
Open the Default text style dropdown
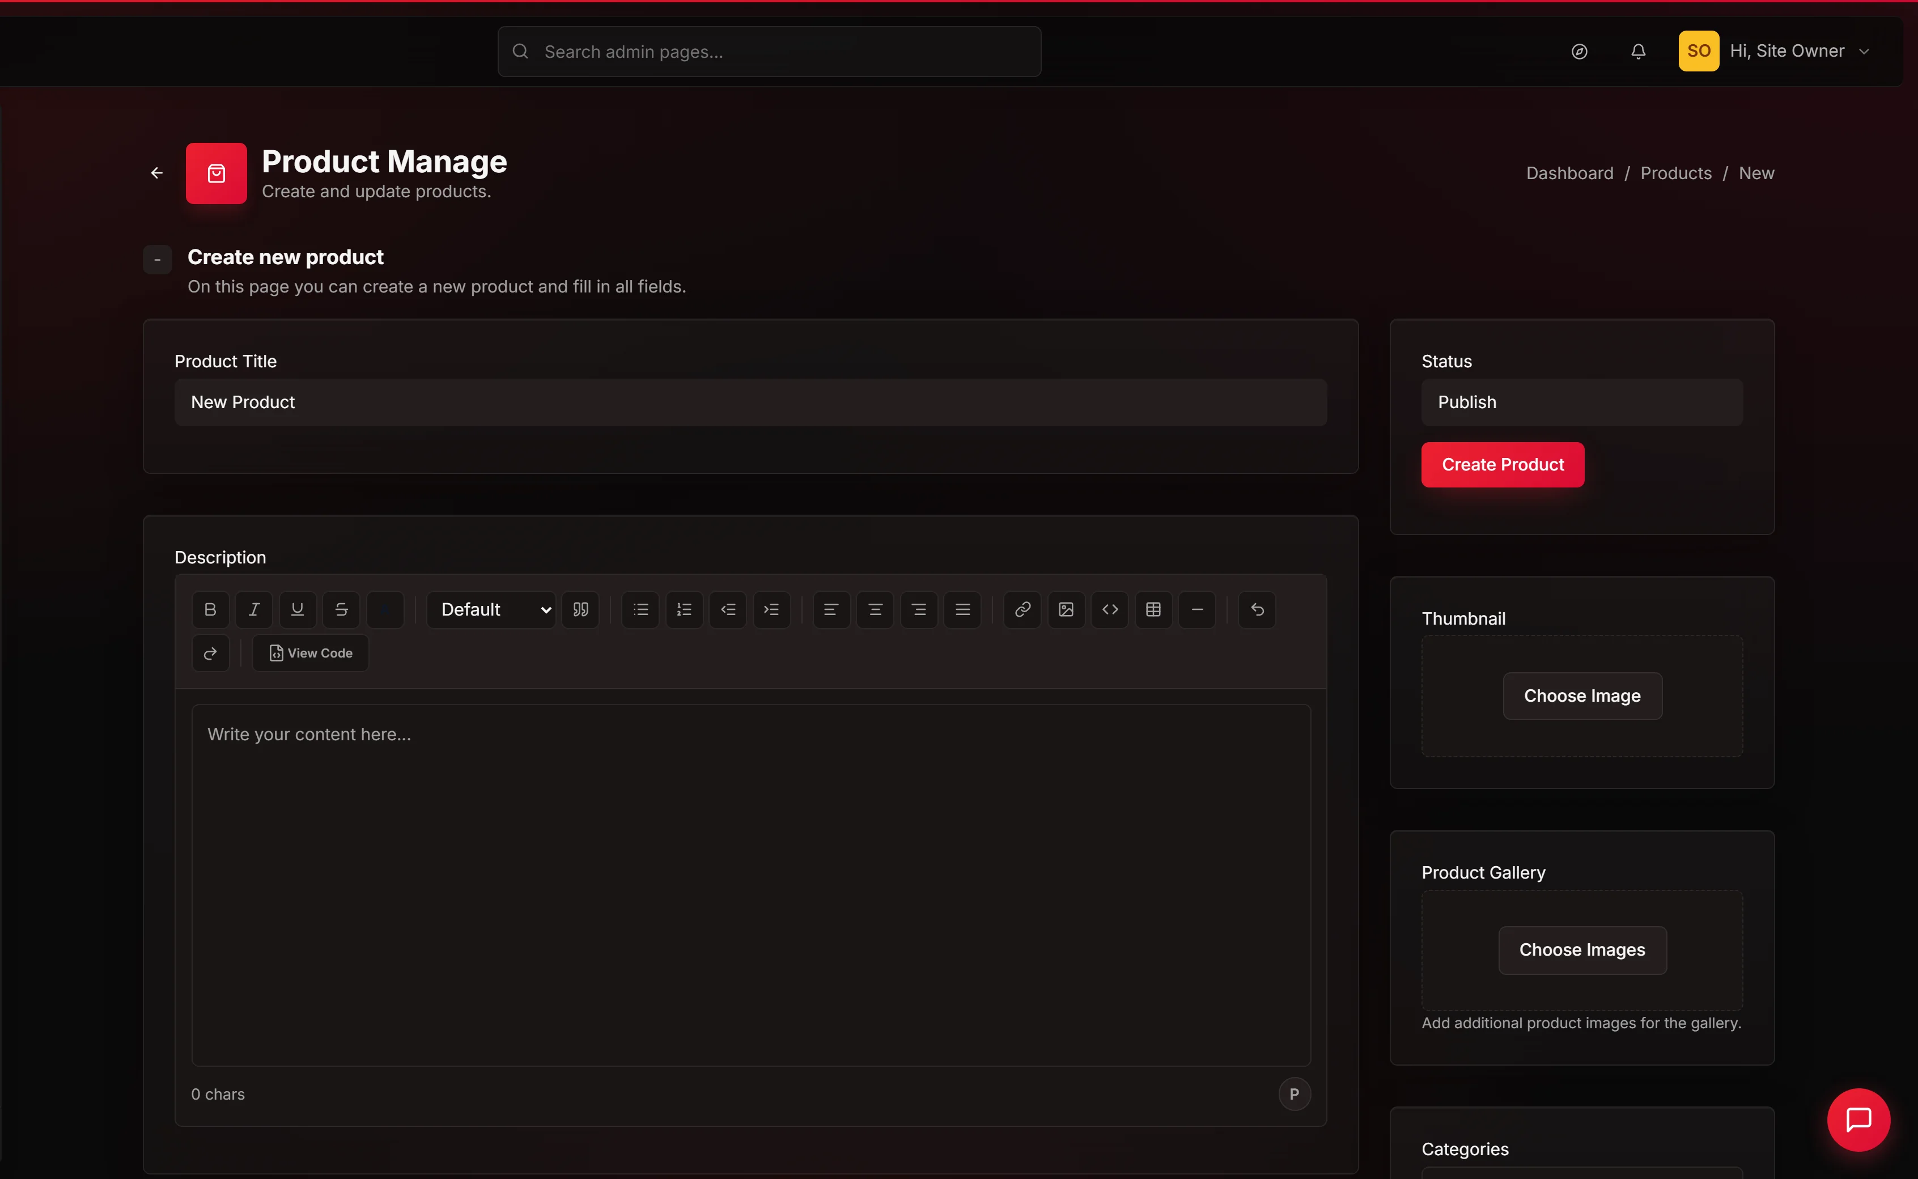pos(491,610)
